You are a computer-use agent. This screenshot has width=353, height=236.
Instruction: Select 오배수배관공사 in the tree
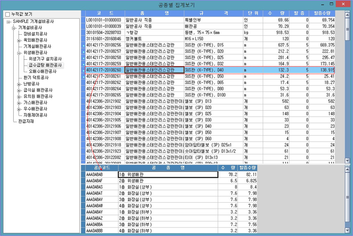42,71
